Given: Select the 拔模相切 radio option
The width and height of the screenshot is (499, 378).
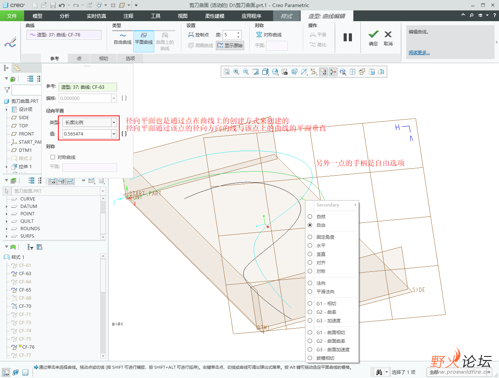Looking at the screenshot, I should click(x=310, y=358).
